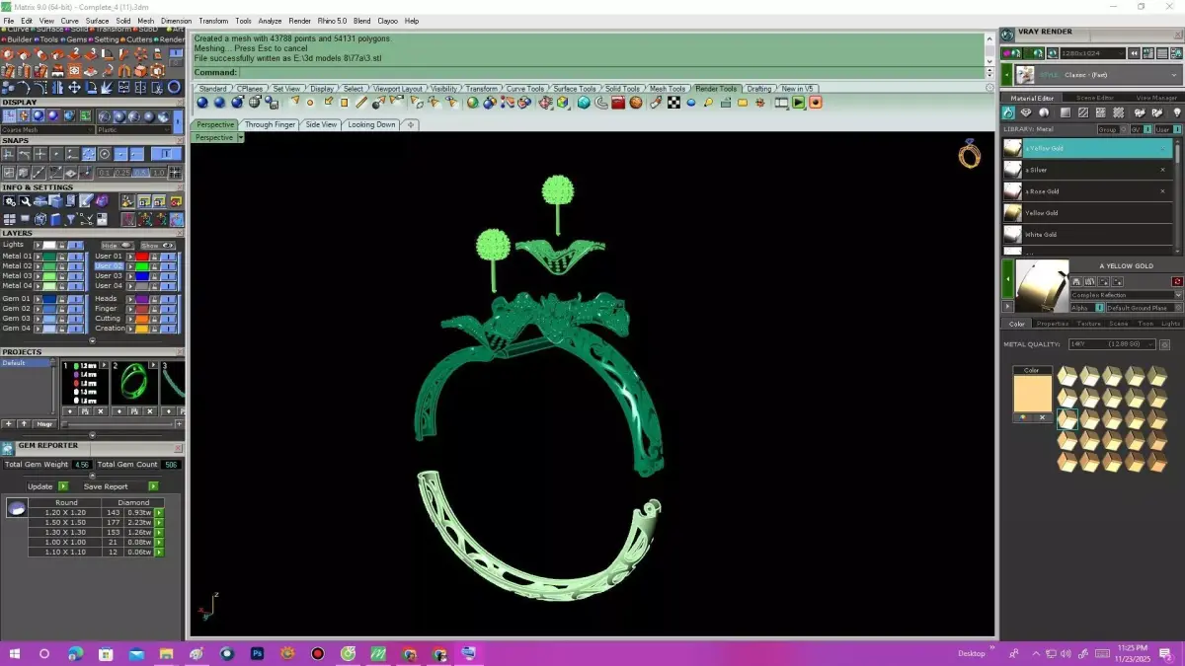Select the Through Finger viewport tab

click(x=270, y=124)
